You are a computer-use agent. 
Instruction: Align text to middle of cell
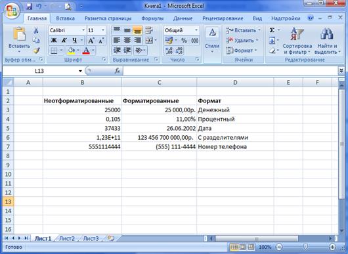click(x=127, y=30)
